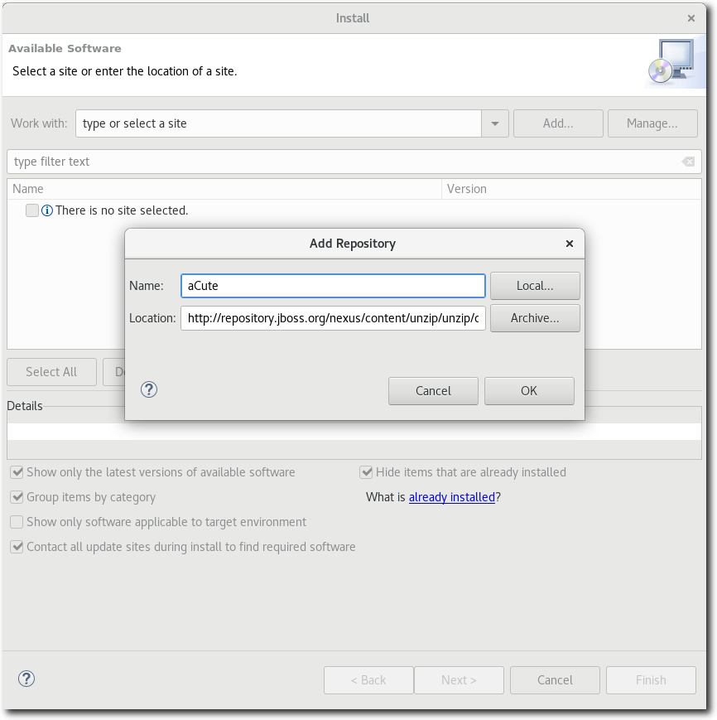Click the help icon at bottom left
This screenshot has width=717, height=720.
tap(26, 679)
